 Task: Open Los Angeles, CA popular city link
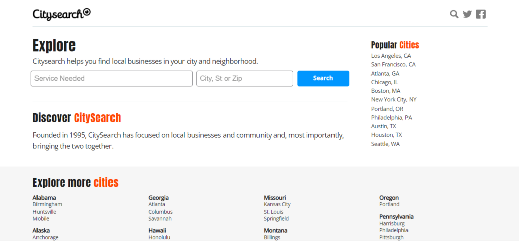click(391, 56)
